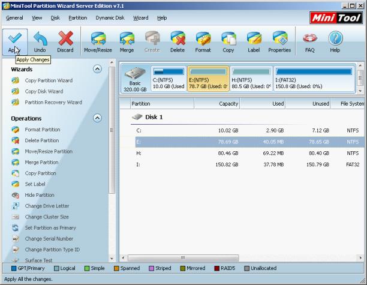Click the Change Partition Type ID icon
The height and width of the screenshot is (285, 367).
(x=16, y=250)
